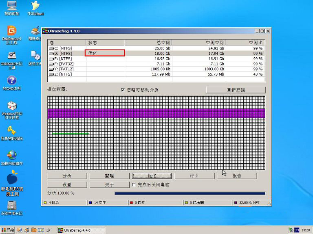Viewport: 313px width, 234px height.
Task: Launch Windows启动引导修复 desktop icon
Action: point(11,110)
